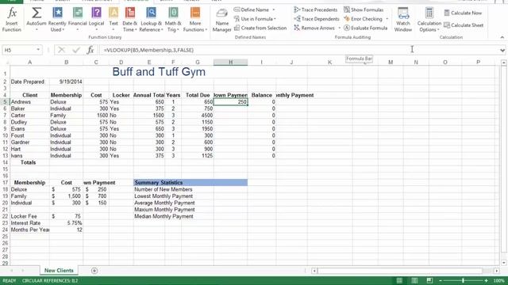Collapse the ribbon with the chevron
The height and width of the screenshot is (285, 508).
[x=502, y=37]
